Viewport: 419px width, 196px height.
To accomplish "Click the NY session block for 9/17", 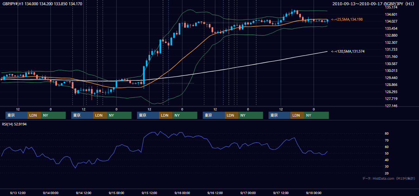I will [316, 115].
